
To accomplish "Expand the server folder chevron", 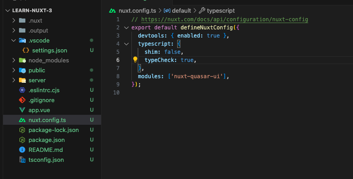I will click(x=14, y=80).
